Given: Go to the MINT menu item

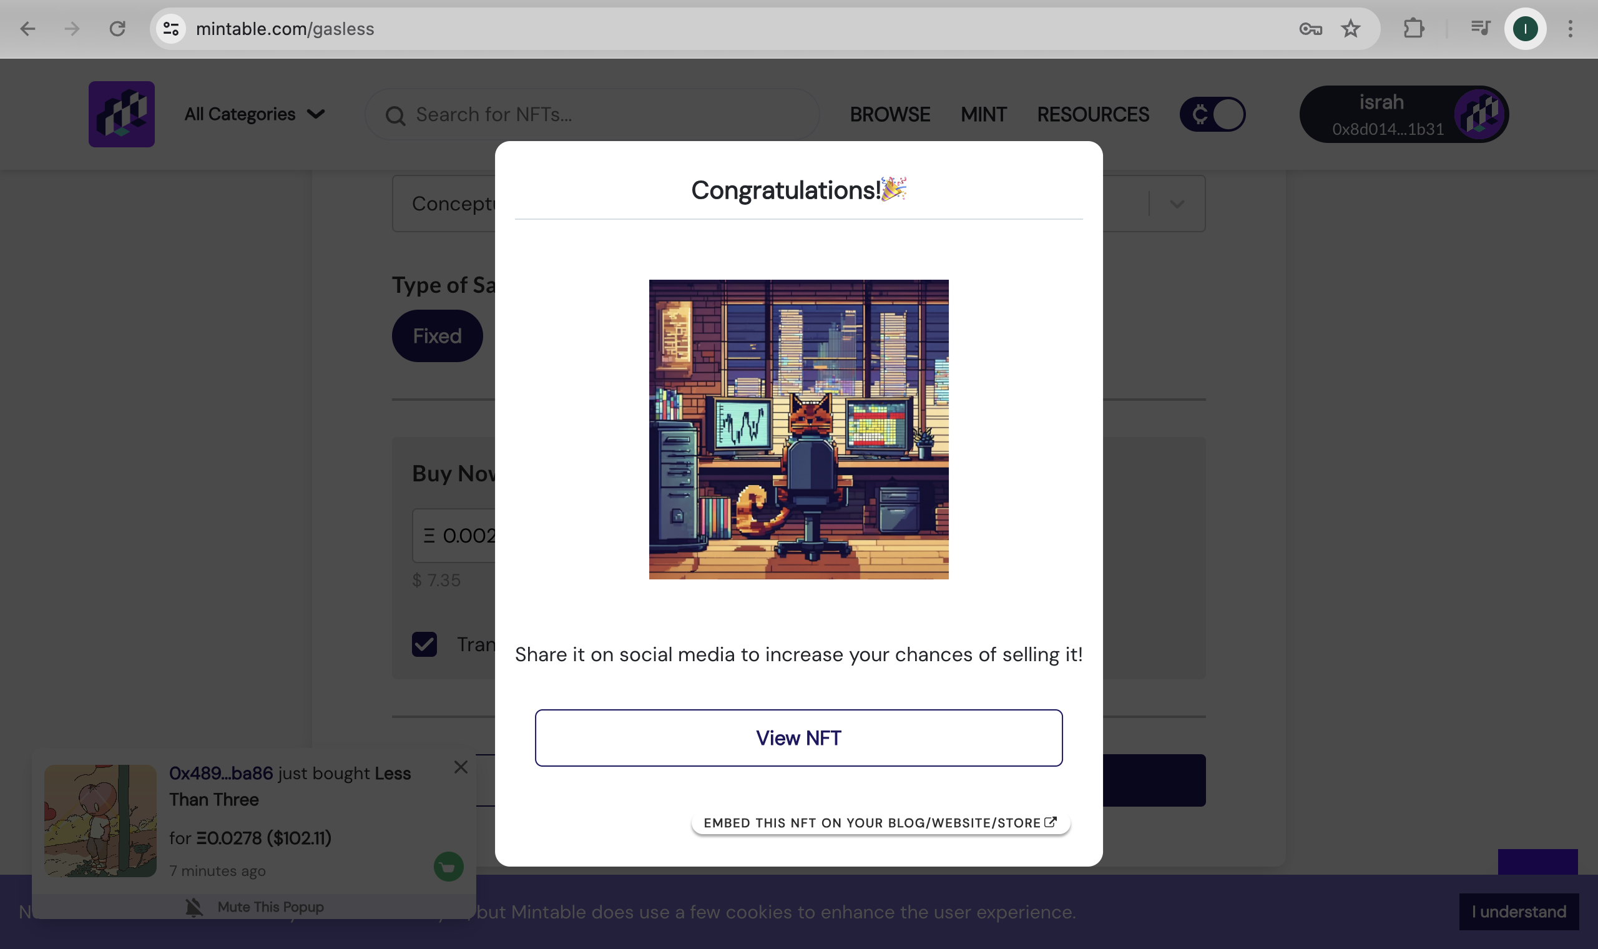Looking at the screenshot, I should click(984, 114).
